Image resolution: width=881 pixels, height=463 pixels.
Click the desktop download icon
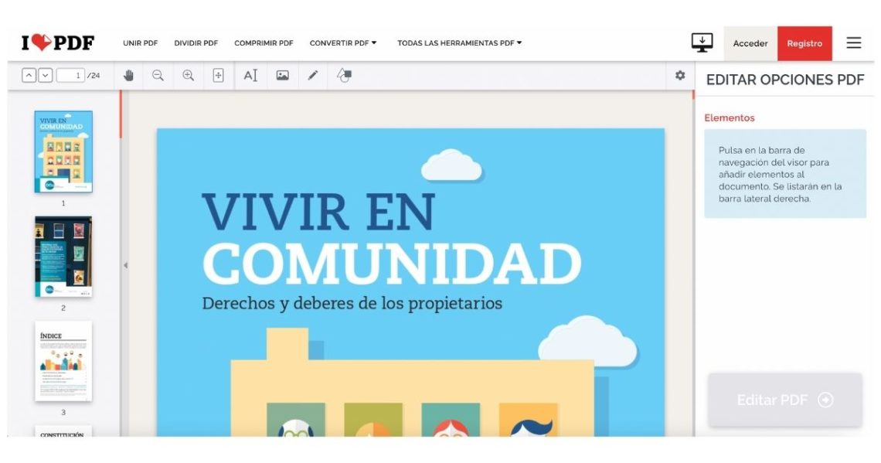tap(702, 43)
